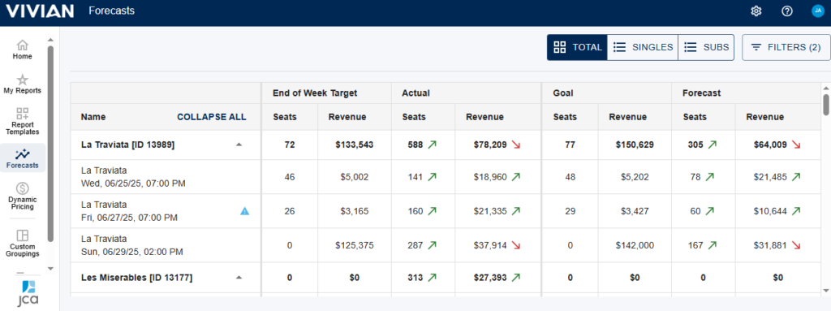
Task: Open the settings gear in header
Action: (x=756, y=11)
